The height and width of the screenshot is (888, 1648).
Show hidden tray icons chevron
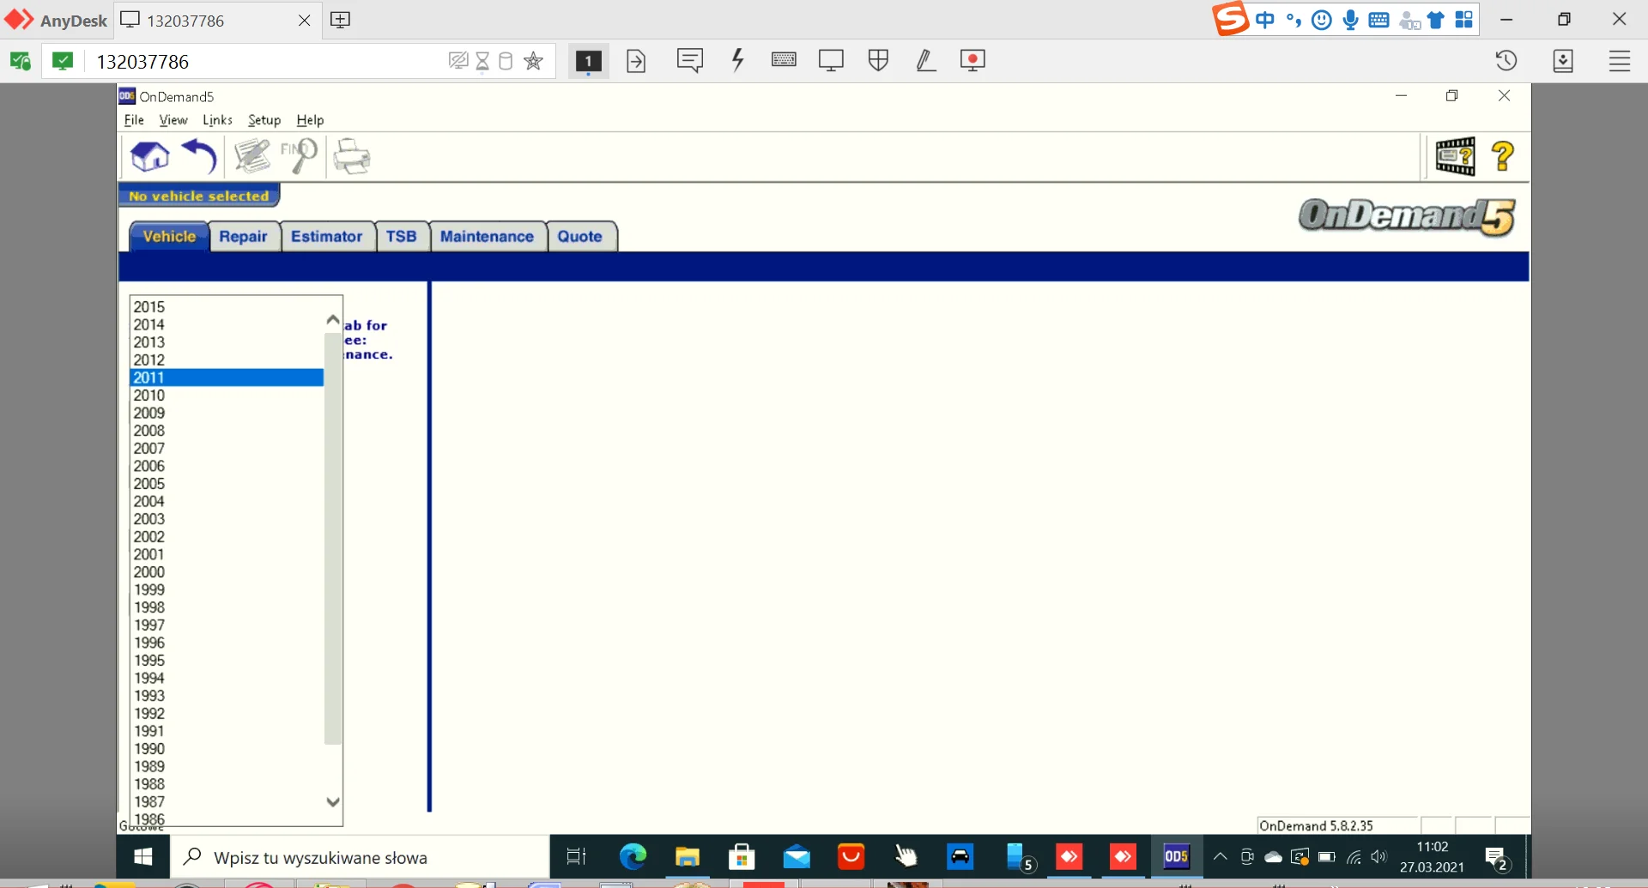1220,856
